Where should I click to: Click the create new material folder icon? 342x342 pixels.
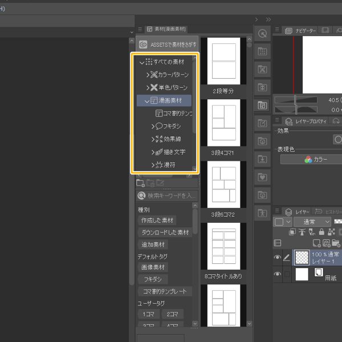pos(140,183)
